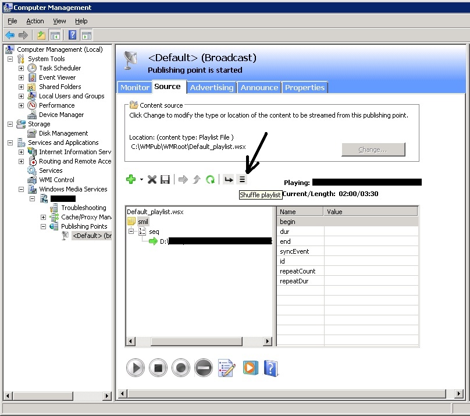This screenshot has height=416, width=470.
Task: Collapse the Publishing Points node
Action: coord(44,226)
